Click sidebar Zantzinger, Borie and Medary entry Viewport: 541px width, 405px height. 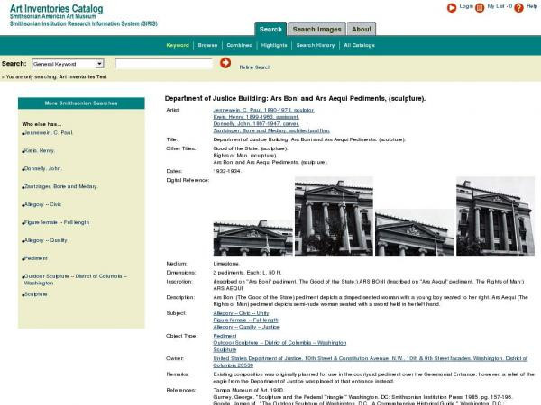(60, 186)
